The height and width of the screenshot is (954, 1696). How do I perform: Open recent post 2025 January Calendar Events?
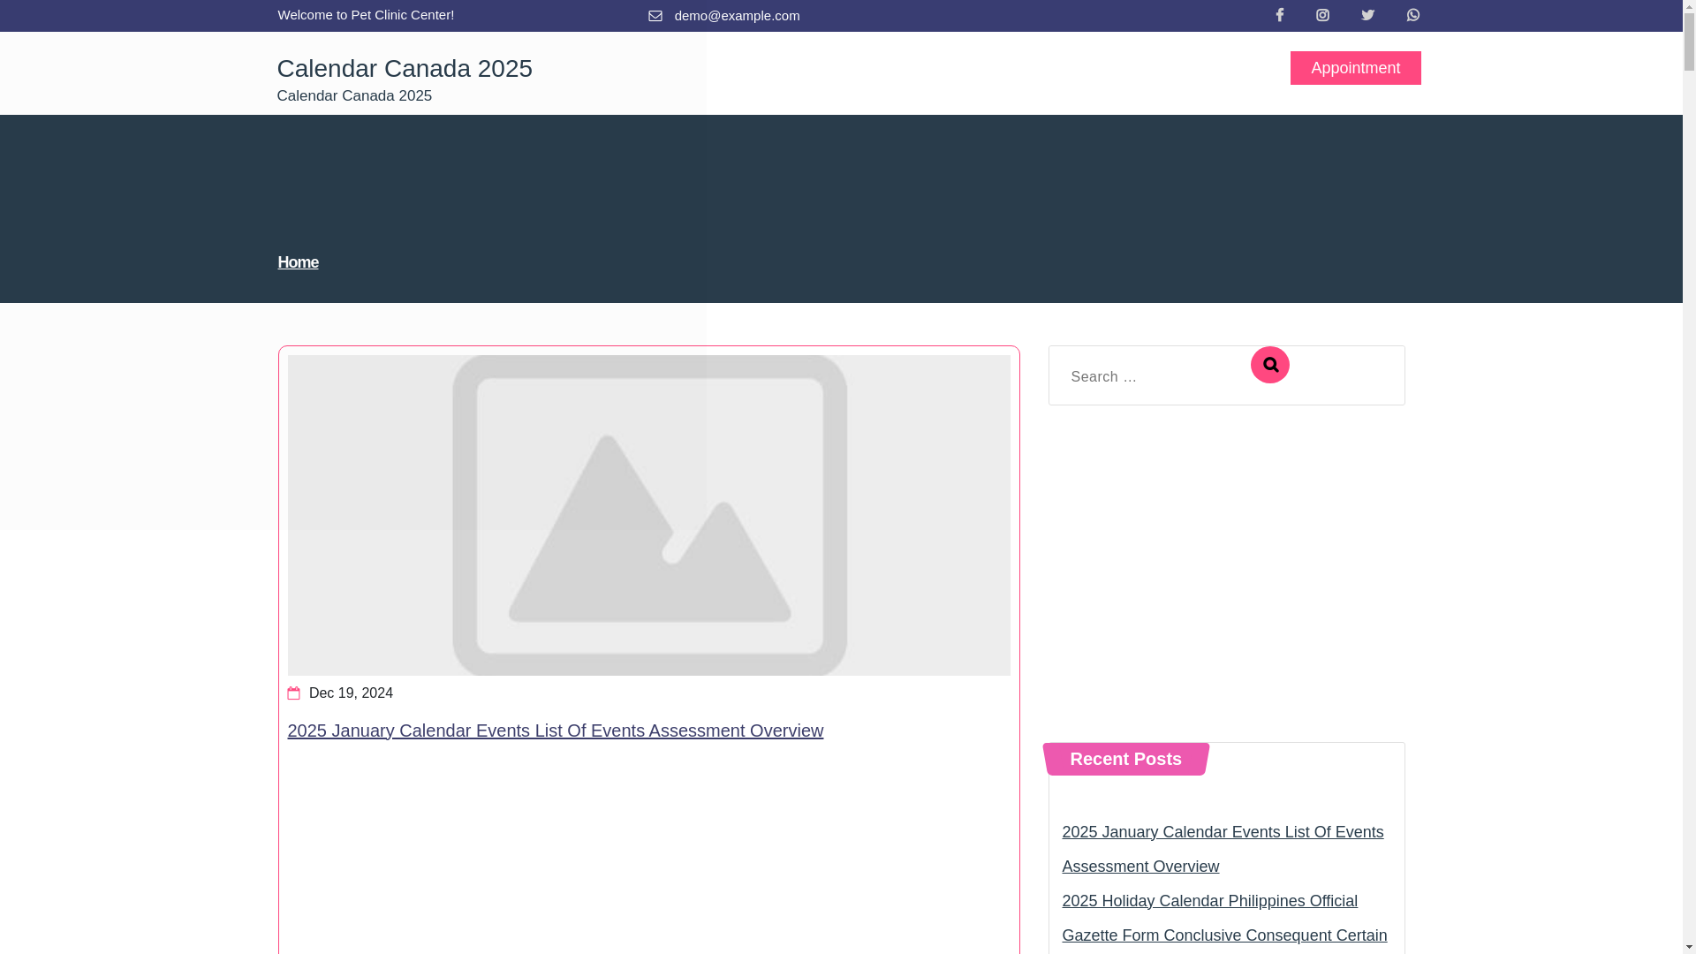1223,849
